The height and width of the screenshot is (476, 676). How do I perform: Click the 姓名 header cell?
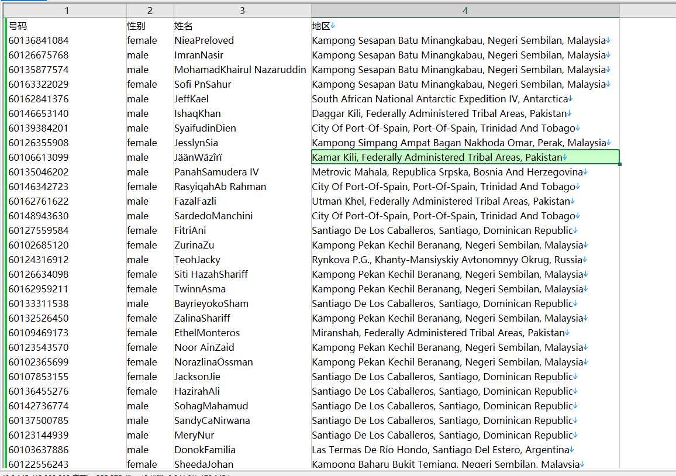pos(242,26)
